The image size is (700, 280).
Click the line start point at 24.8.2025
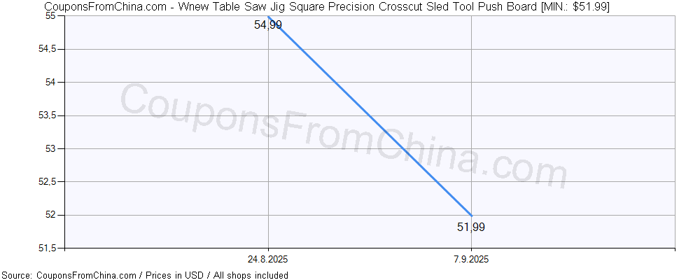268,17
